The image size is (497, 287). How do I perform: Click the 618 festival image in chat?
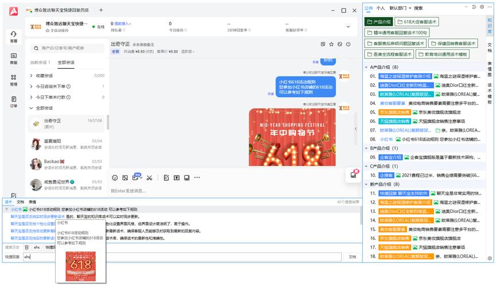tap(292, 137)
